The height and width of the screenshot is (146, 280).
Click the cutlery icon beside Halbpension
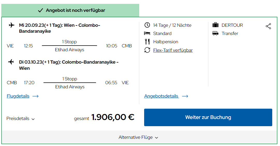pyautogui.click(x=147, y=41)
